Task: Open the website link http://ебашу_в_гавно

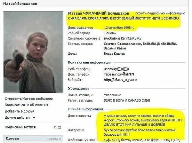Action: [x=121, y=80]
